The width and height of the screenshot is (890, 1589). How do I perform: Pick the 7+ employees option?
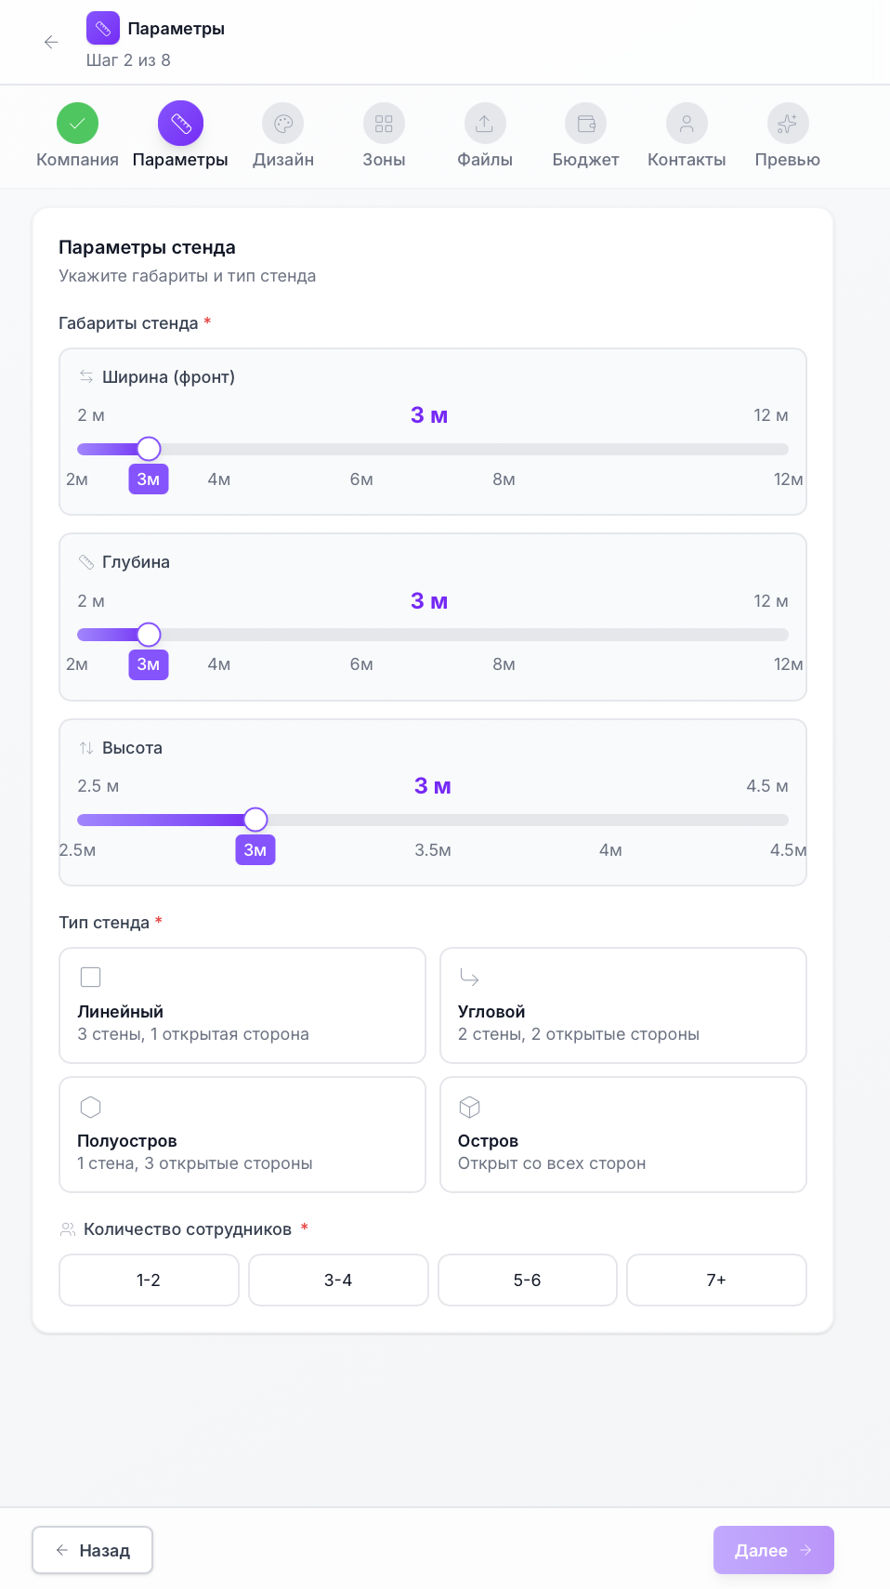[716, 1280]
